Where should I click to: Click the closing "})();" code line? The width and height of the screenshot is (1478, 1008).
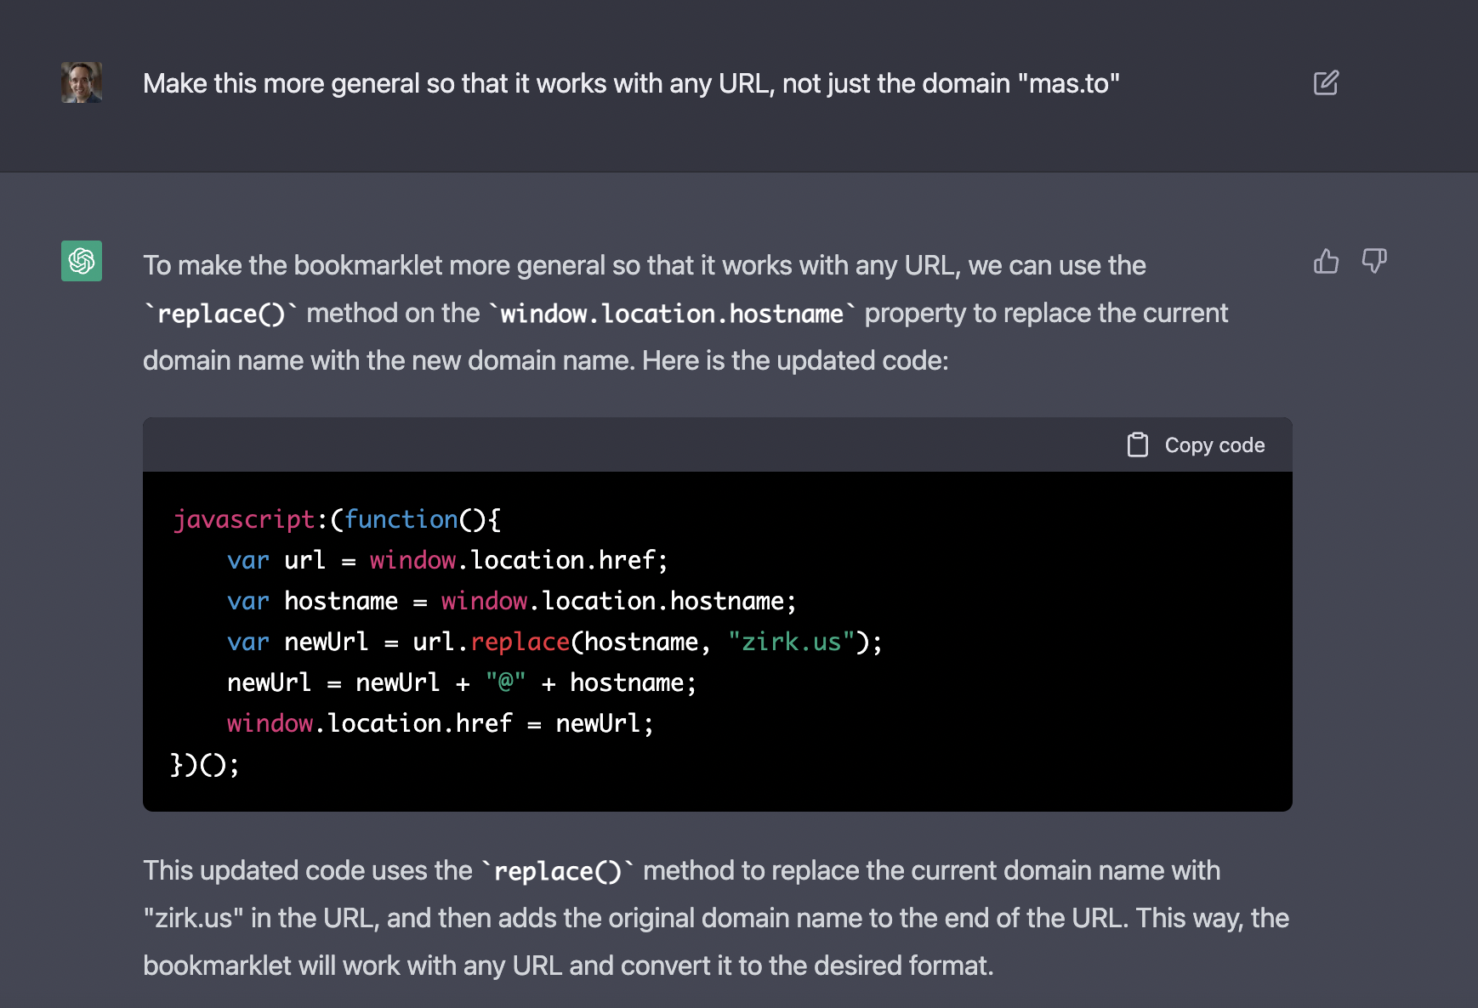[x=205, y=764]
